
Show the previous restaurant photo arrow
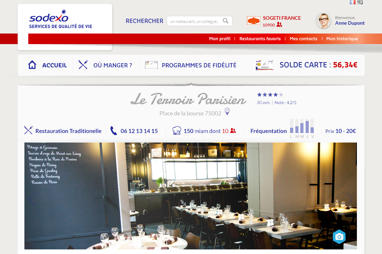(x=31, y=199)
